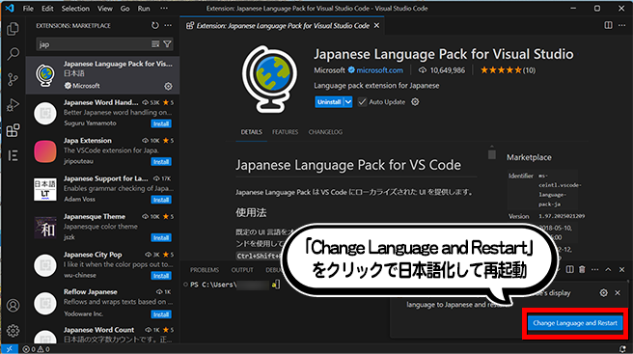Viewport: 633px width, 354px height.
Task: Show errors and warnings in status bar
Action: click(36, 349)
